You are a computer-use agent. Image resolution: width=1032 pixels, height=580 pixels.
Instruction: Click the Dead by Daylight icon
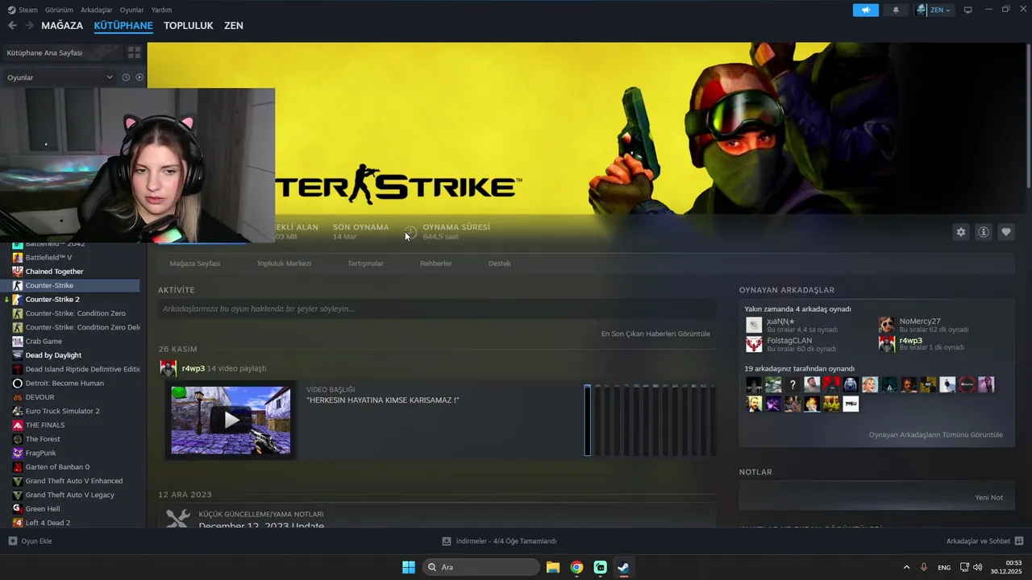point(18,355)
